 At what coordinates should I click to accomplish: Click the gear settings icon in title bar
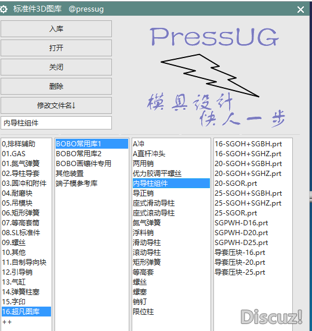coord(3,9)
